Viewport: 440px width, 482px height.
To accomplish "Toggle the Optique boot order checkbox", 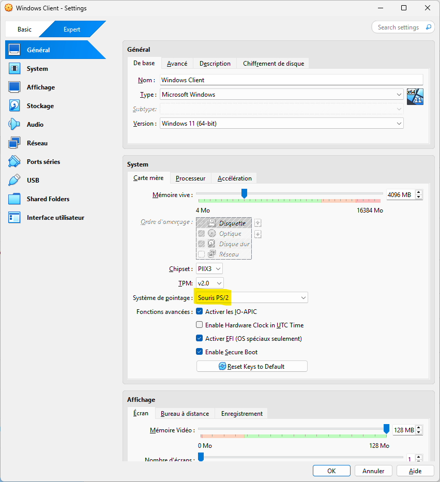I will 201,233.
